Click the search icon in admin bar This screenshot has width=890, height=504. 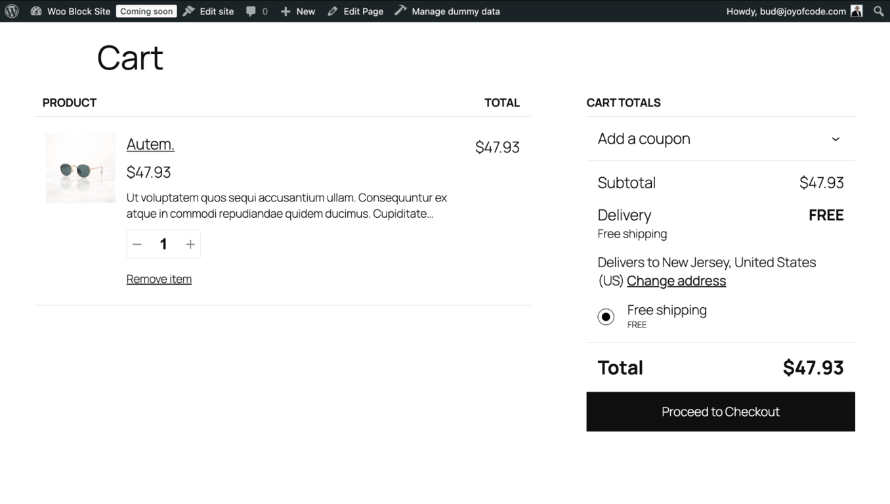click(x=879, y=10)
